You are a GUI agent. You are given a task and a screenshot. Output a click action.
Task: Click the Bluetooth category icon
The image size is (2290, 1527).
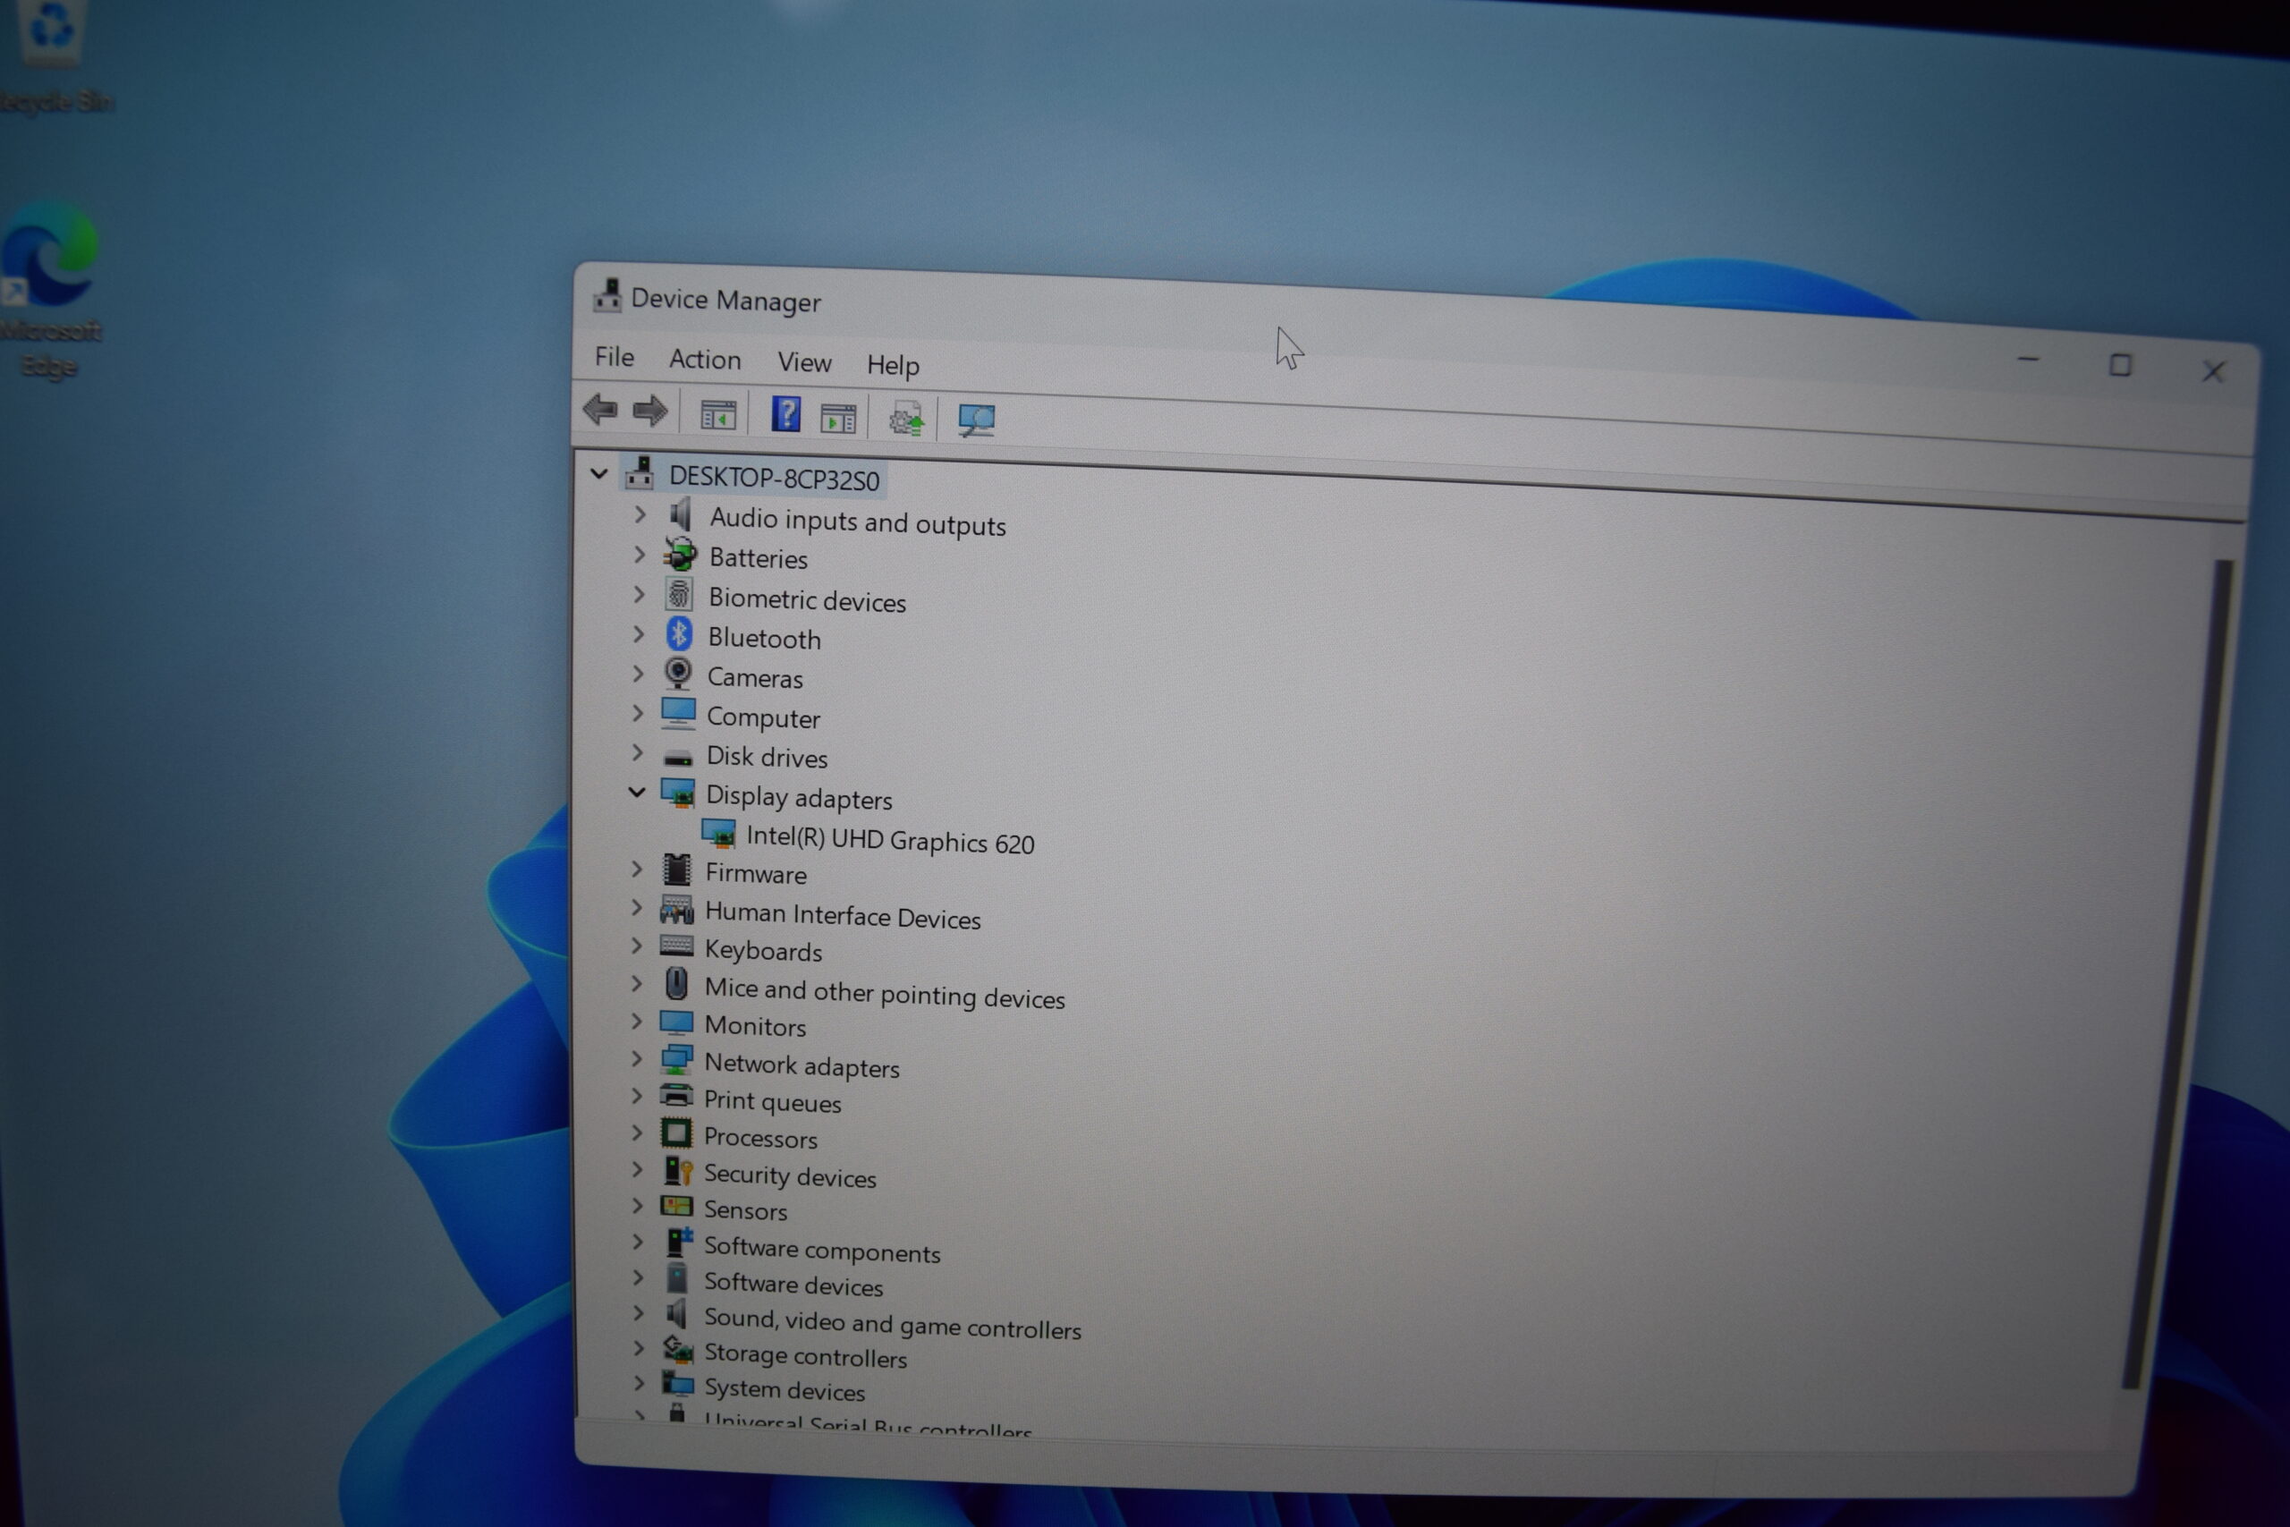(x=679, y=635)
